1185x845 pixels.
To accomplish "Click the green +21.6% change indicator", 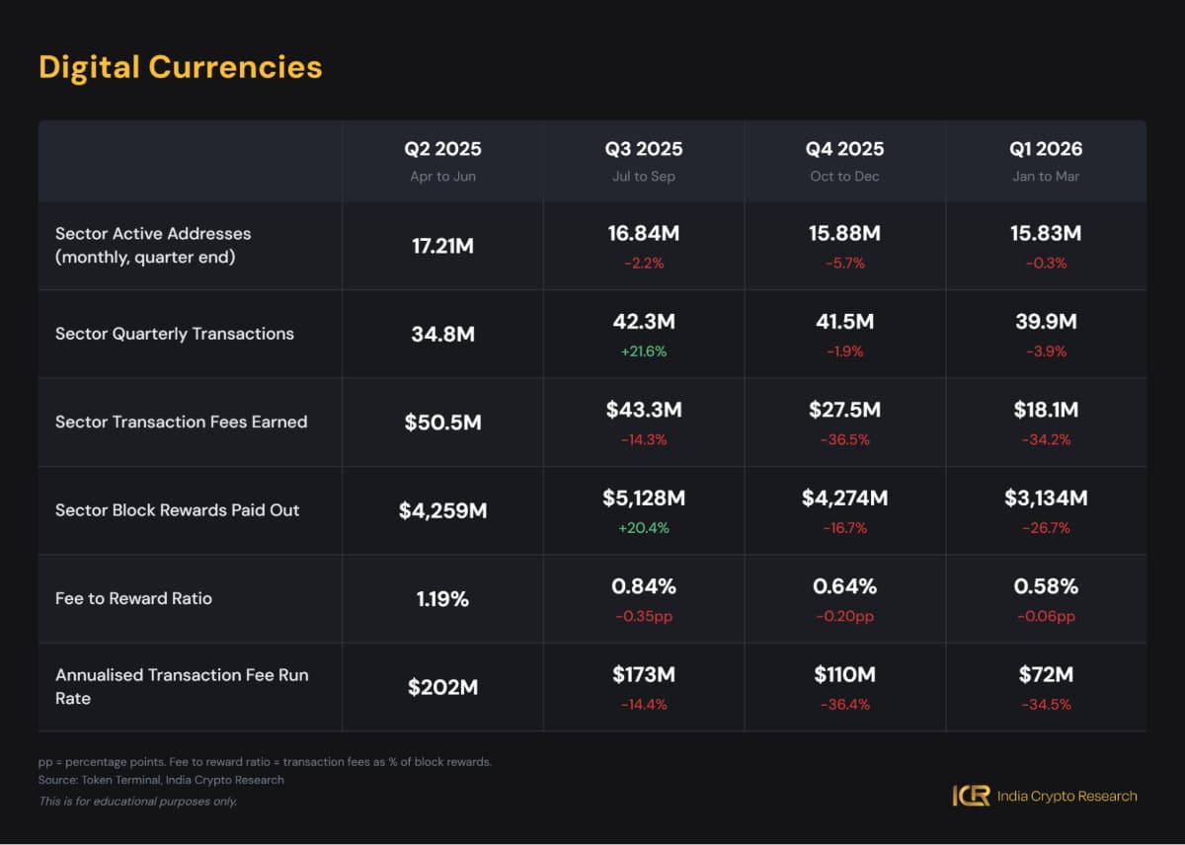I will (x=644, y=351).
